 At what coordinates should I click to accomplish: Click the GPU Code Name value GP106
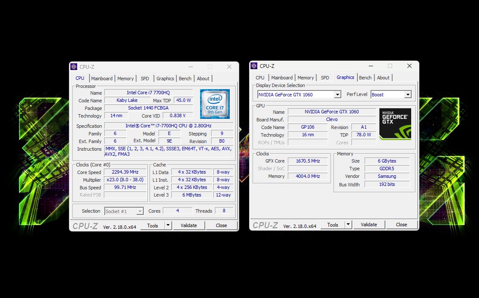[308, 127]
